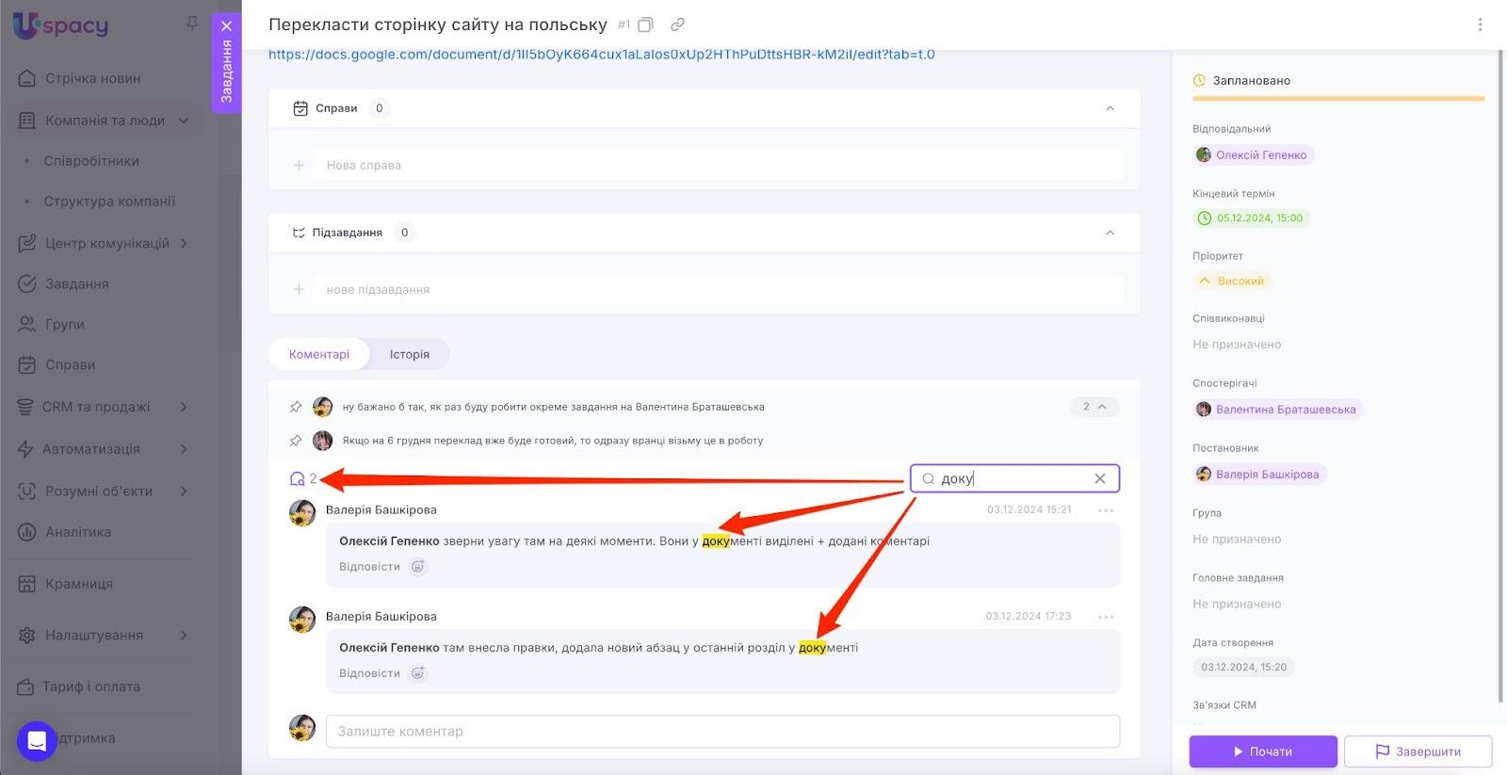Assign a group under Група
1507x775 pixels.
1237,540
